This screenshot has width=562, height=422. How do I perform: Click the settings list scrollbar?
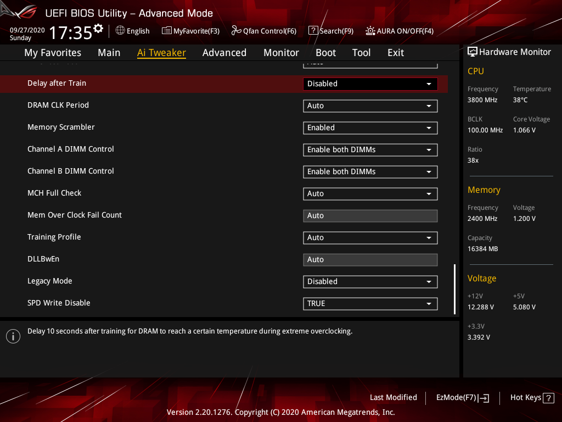[454, 289]
